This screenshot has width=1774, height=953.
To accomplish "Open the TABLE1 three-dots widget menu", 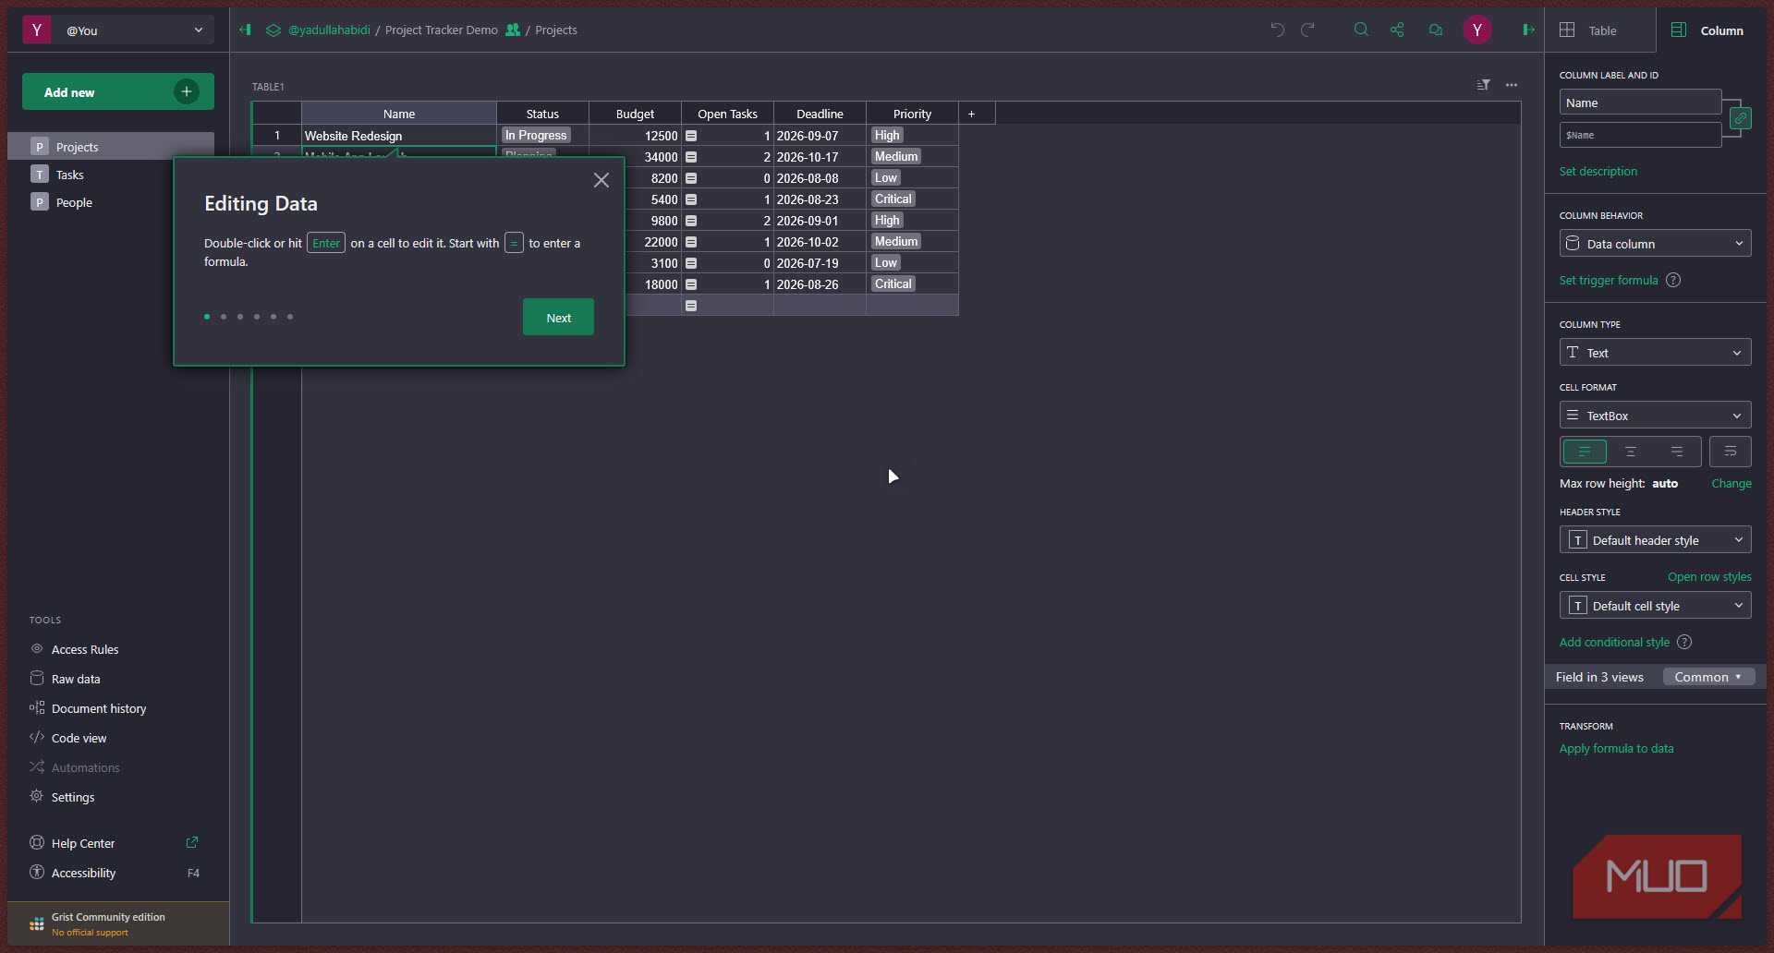I will [x=1512, y=85].
